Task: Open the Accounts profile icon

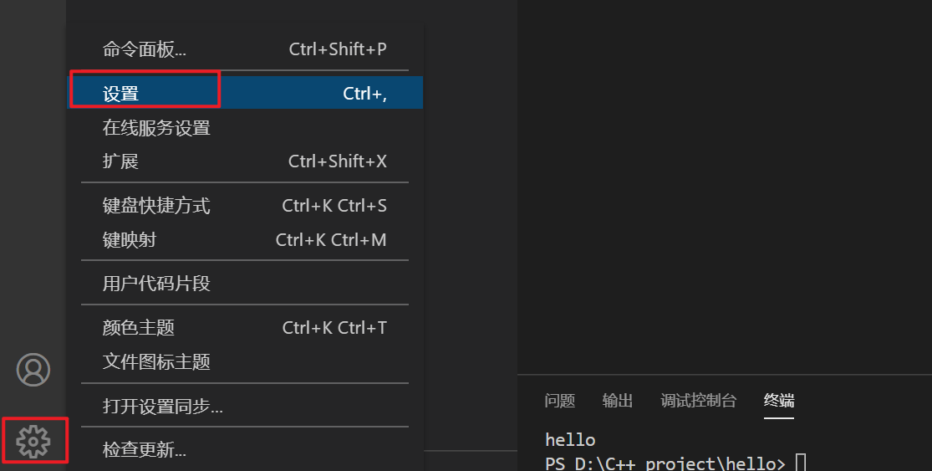Action: pos(33,369)
